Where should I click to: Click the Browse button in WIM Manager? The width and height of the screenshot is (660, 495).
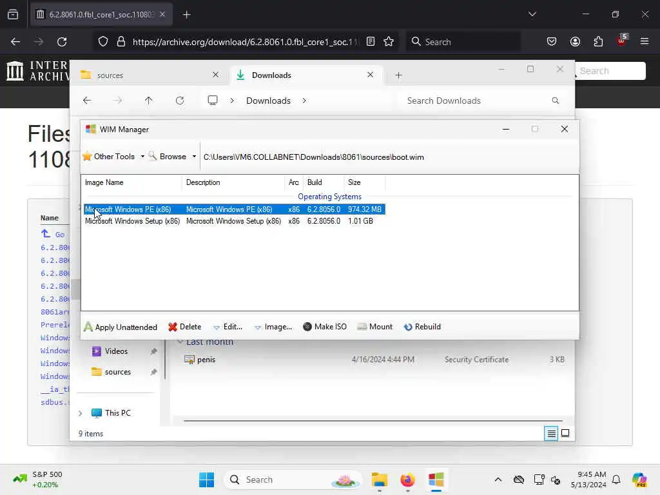click(168, 157)
